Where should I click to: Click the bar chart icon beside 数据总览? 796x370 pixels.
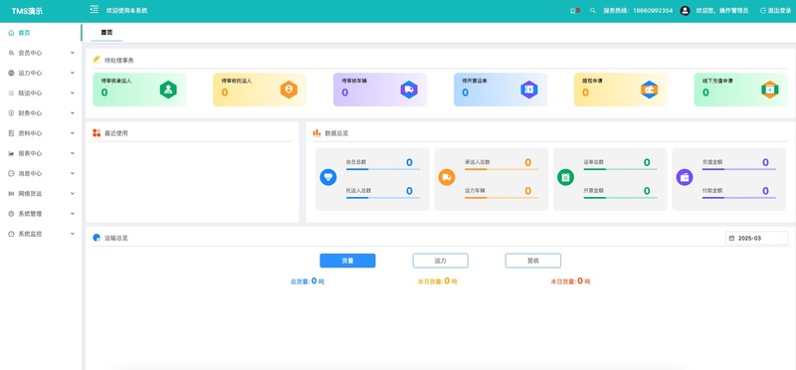pyautogui.click(x=316, y=133)
